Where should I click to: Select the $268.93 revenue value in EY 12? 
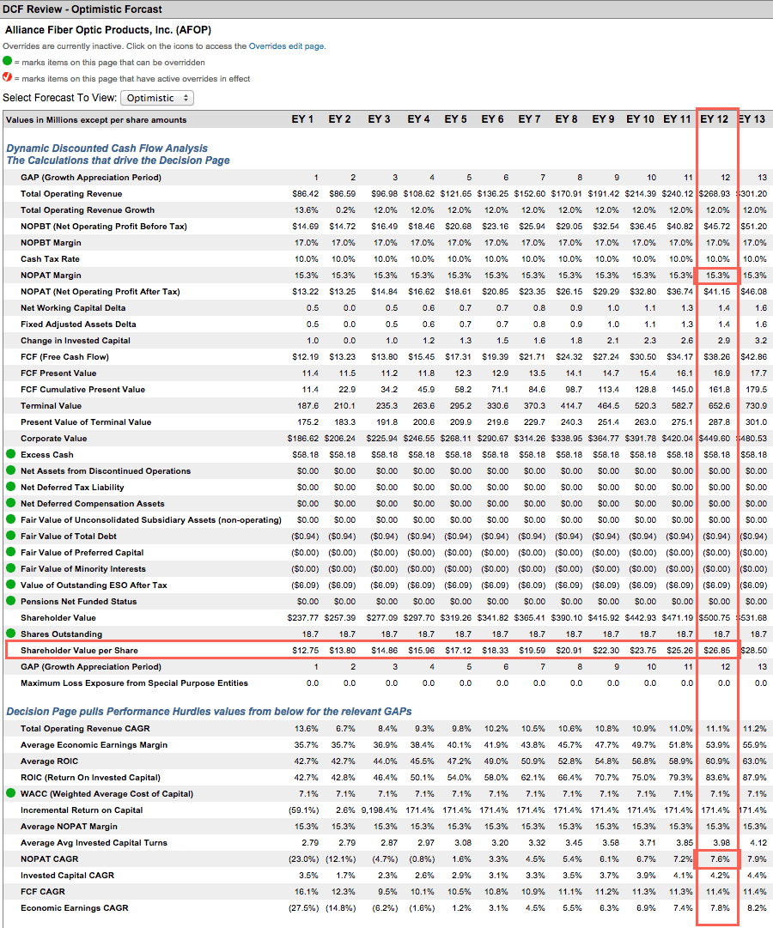(x=715, y=193)
